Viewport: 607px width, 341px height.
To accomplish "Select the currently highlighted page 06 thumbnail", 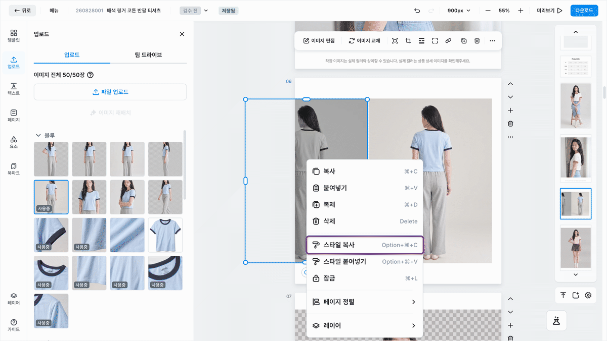I will [576, 204].
